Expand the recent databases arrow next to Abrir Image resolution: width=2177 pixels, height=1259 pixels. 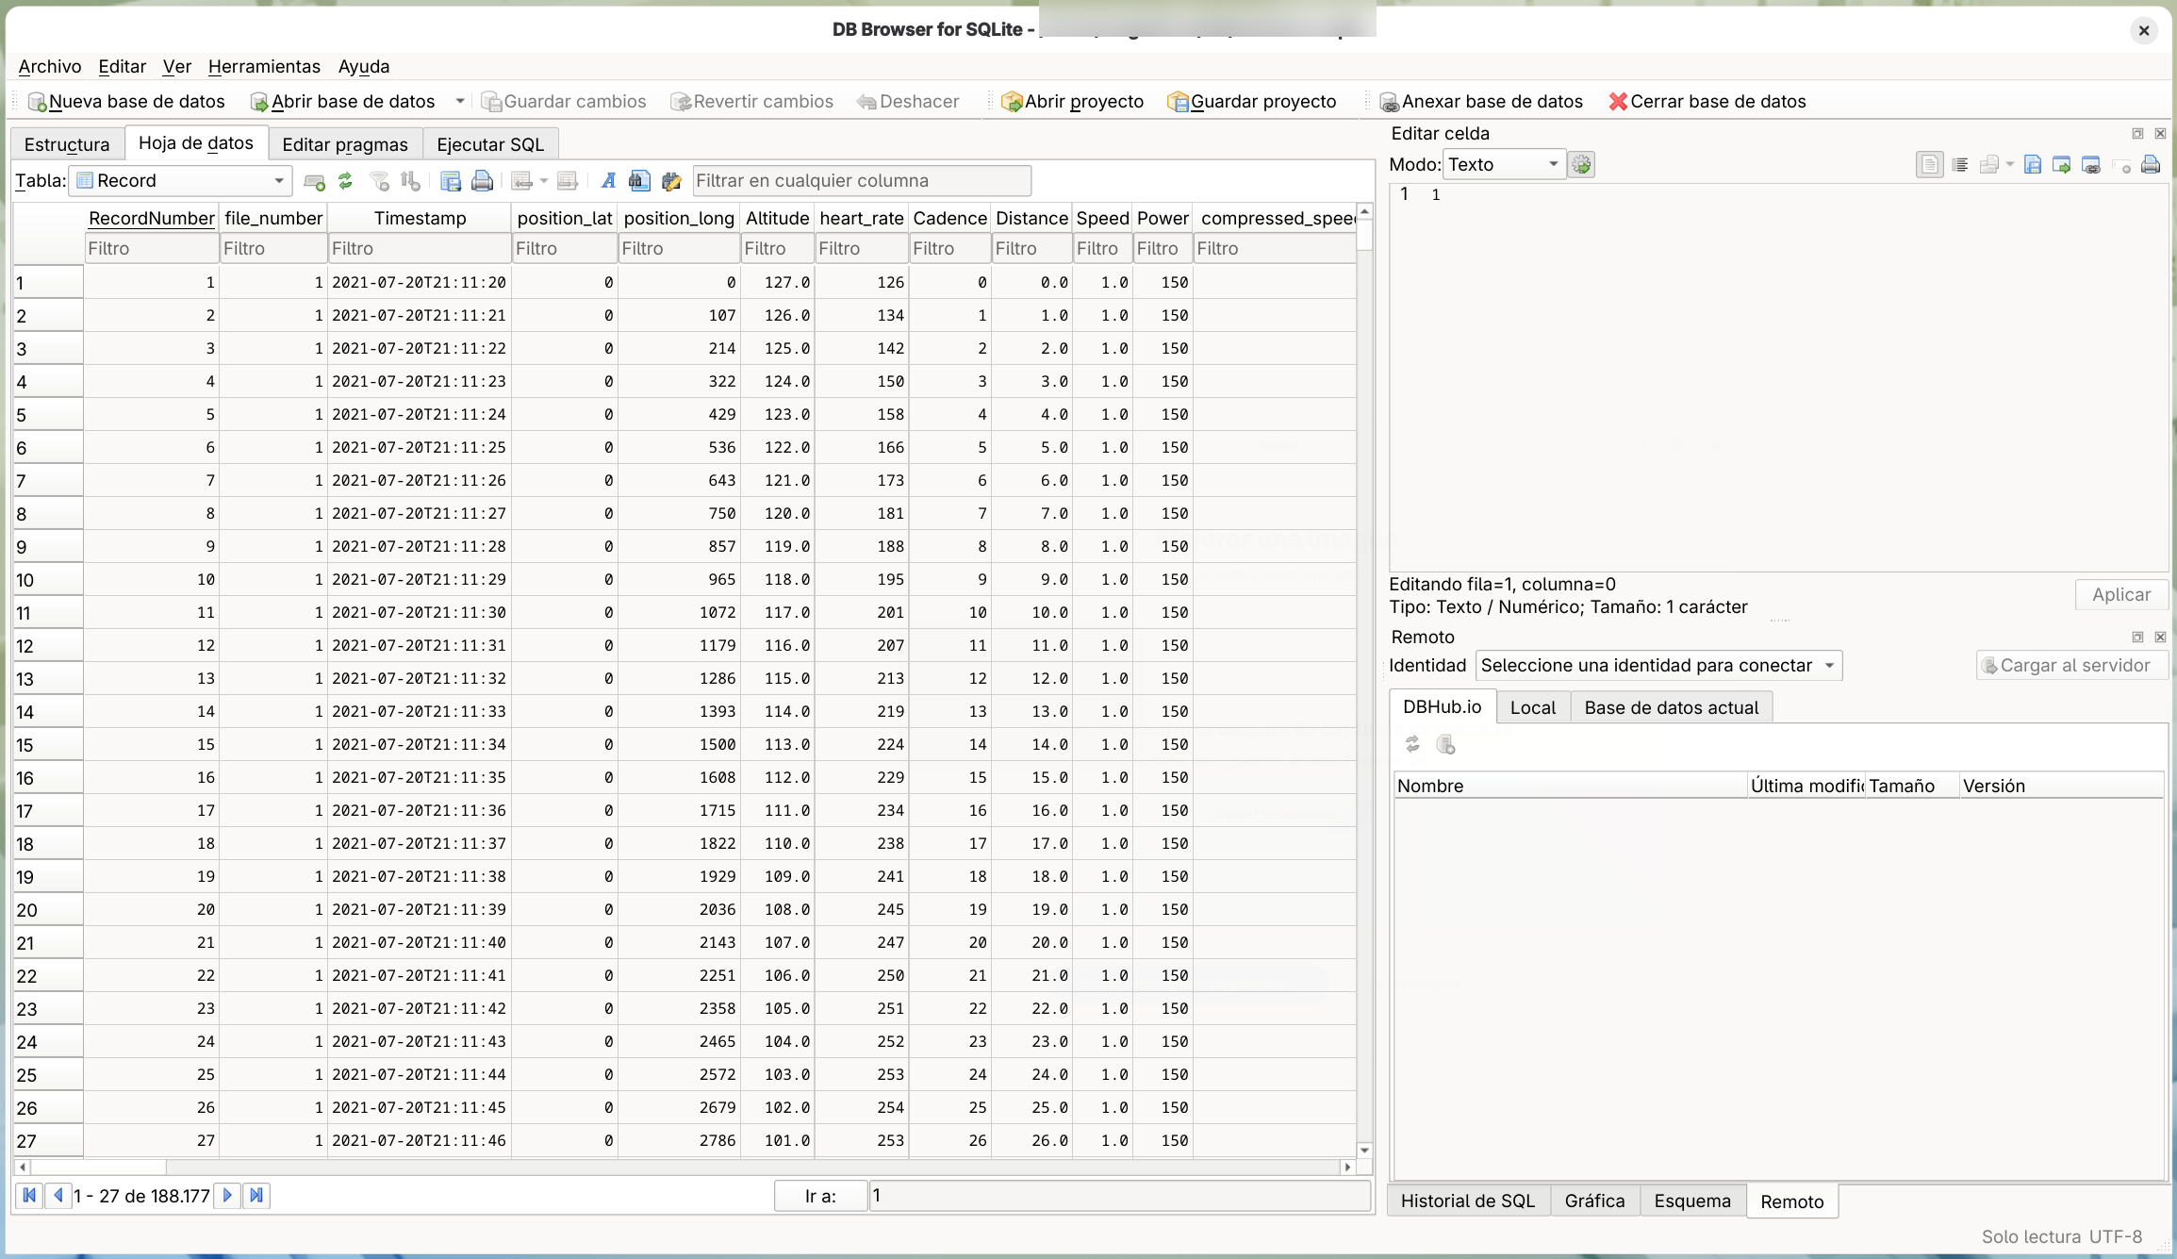[x=460, y=101]
